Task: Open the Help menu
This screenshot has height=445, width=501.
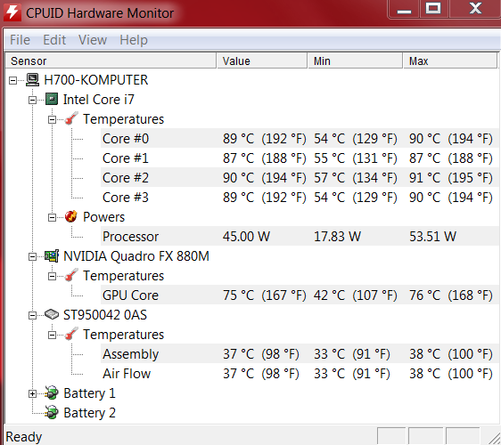Action: coord(134,40)
